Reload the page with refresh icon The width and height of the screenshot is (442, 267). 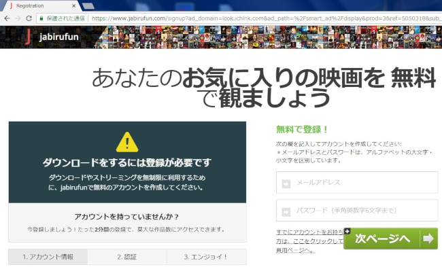click(x=29, y=18)
